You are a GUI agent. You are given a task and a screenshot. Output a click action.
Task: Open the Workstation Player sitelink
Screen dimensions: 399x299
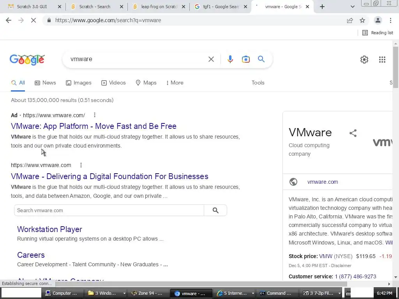(49, 229)
